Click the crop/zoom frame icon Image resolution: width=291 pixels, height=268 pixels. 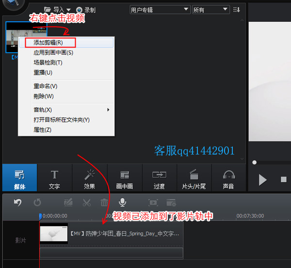(153, 203)
